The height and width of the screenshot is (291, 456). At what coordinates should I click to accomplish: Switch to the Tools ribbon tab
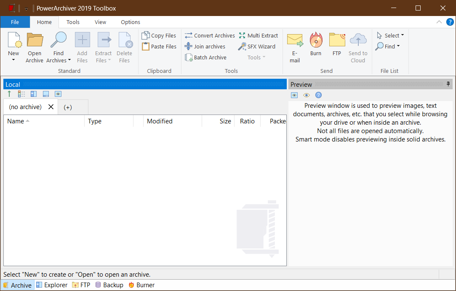coord(73,22)
